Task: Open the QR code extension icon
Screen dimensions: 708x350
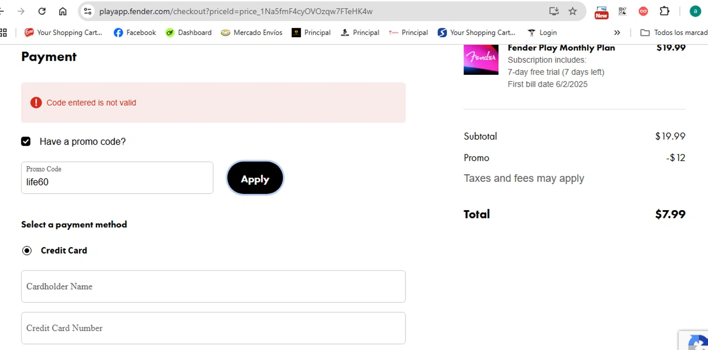Action: point(623,11)
